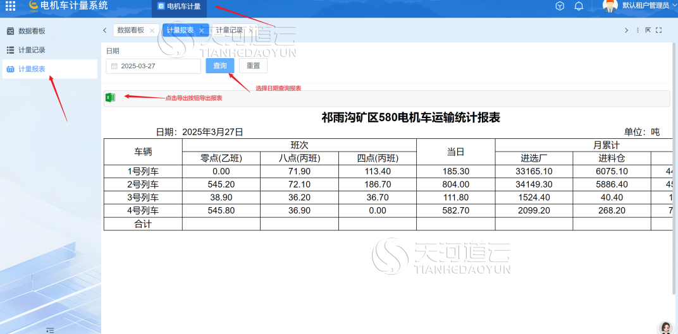Click the 6075.10 cell
The height and width of the screenshot is (334, 678).
[x=612, y=171]
